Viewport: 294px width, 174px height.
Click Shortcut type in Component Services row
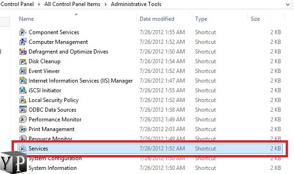[205, 32]
